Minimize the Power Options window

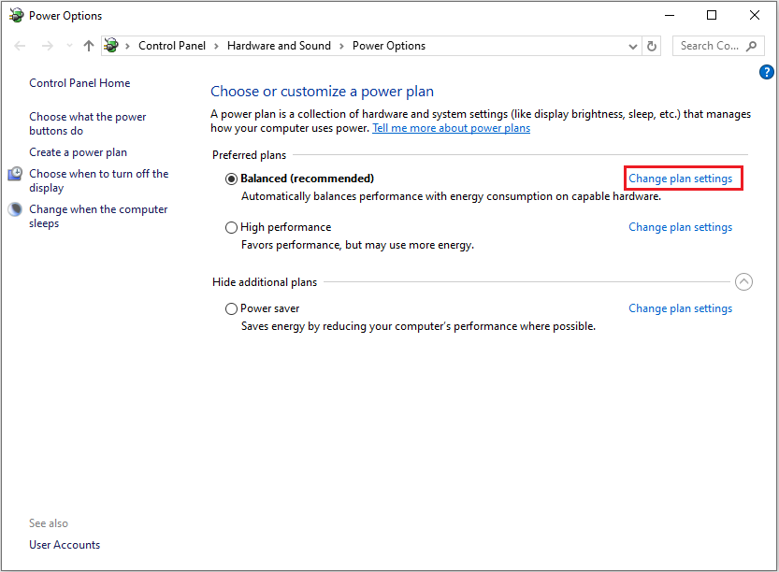[670, 15]
